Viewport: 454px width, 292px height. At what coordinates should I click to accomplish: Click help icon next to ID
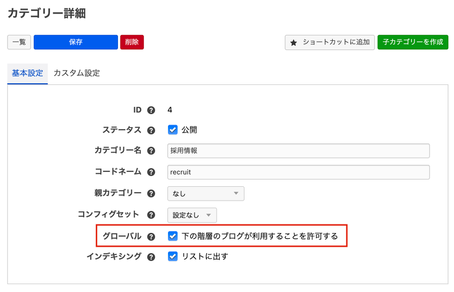point(151,110)
